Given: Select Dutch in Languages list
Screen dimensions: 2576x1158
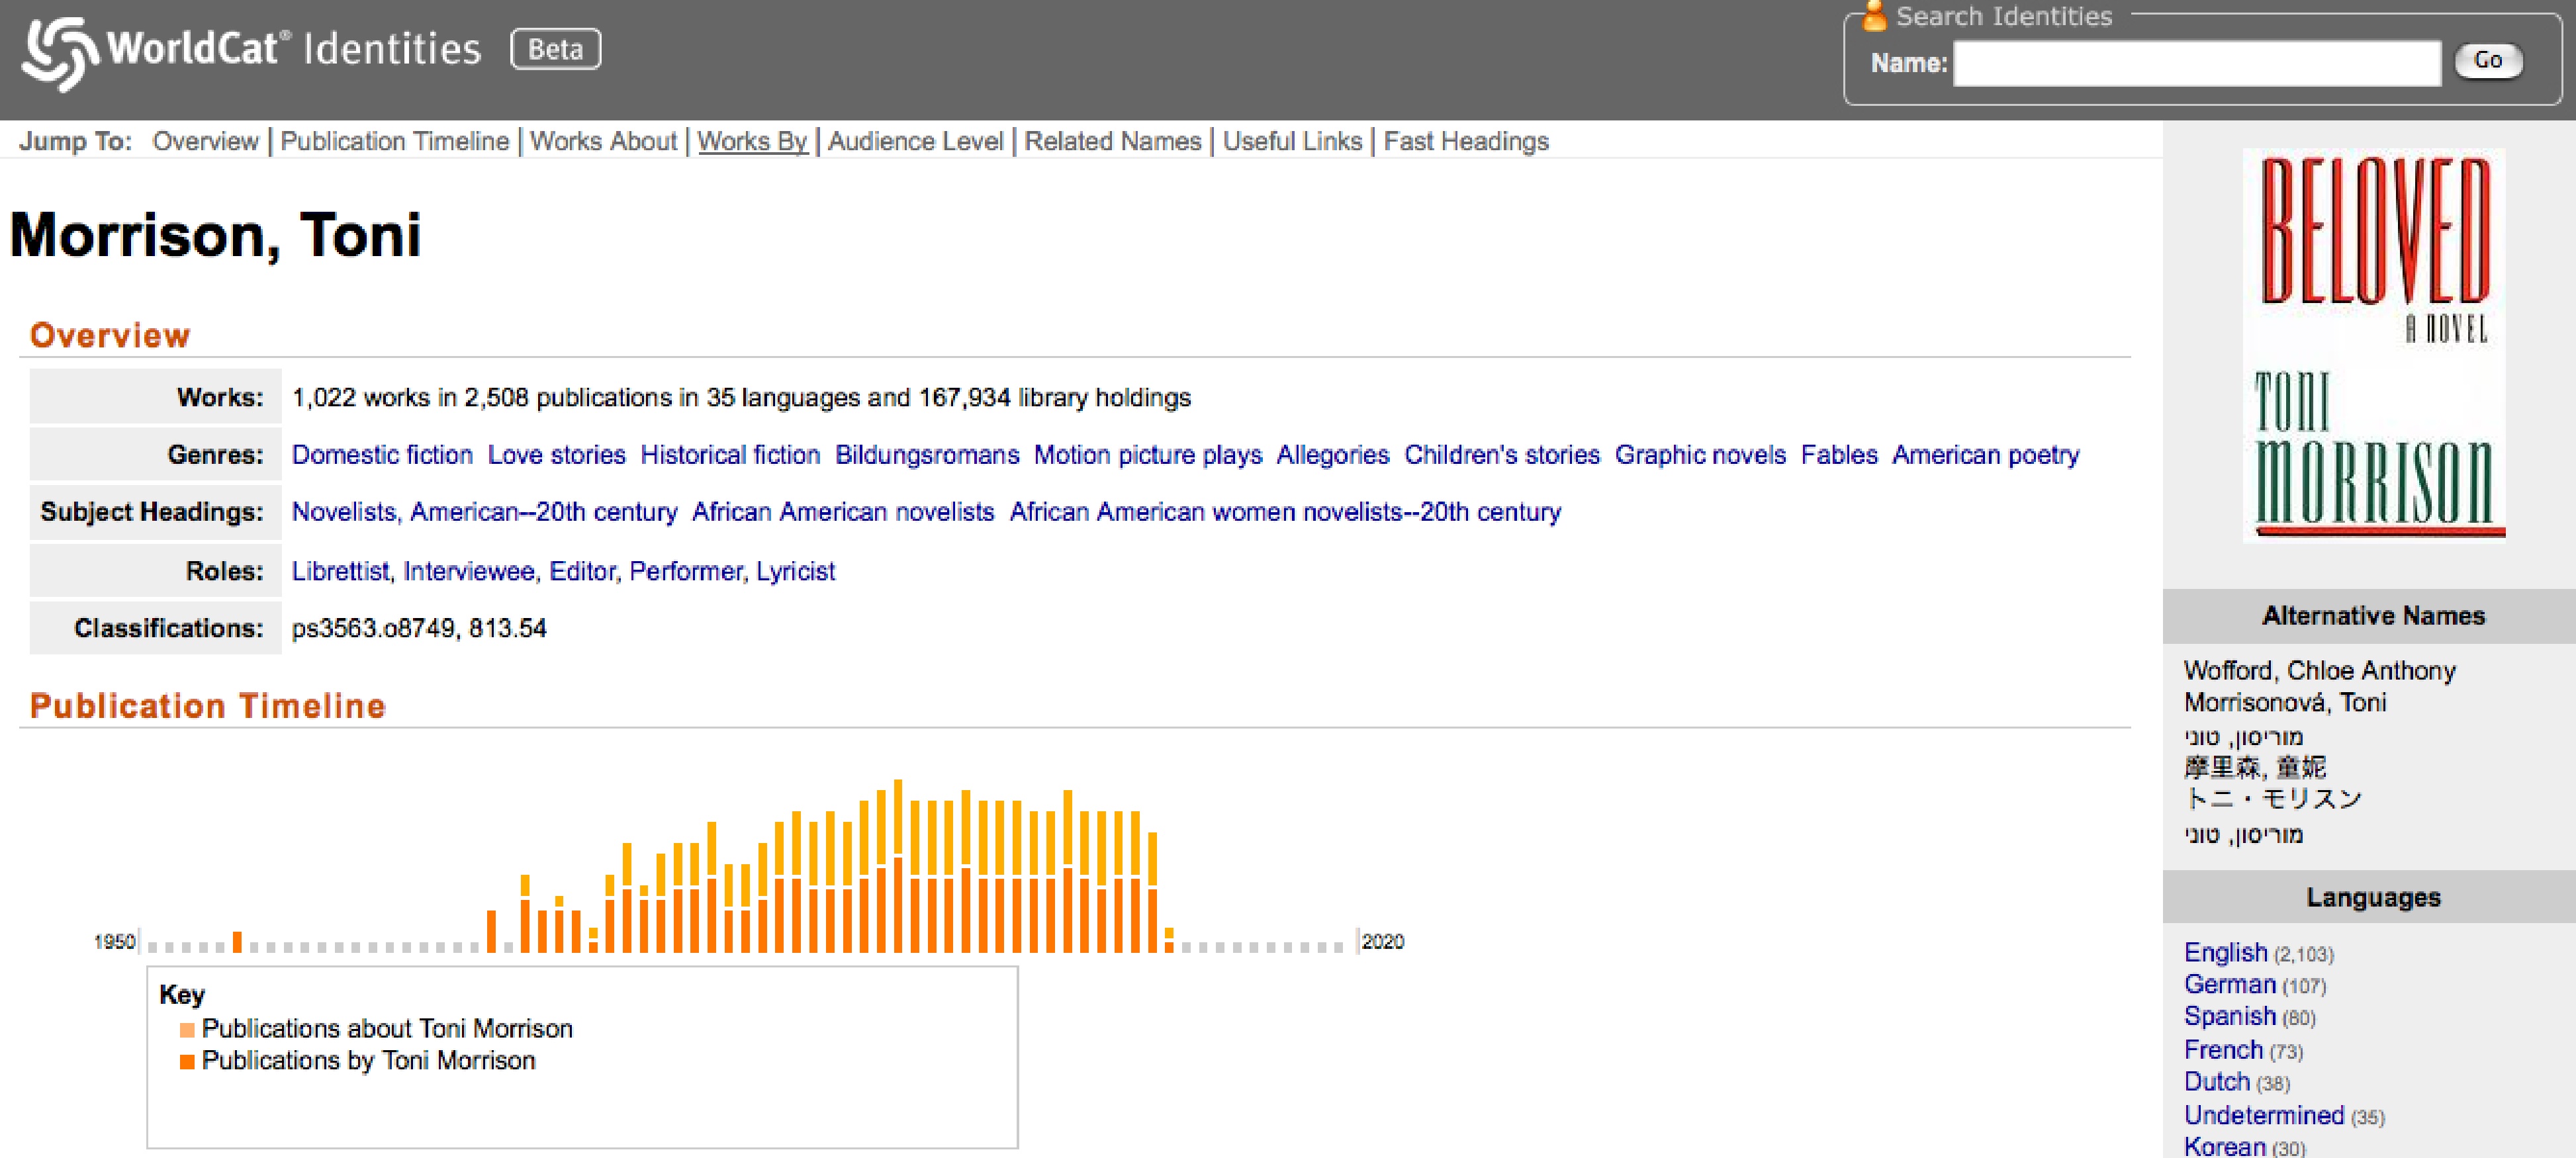Looking at the screenshot, I should pos(2217,1082).
